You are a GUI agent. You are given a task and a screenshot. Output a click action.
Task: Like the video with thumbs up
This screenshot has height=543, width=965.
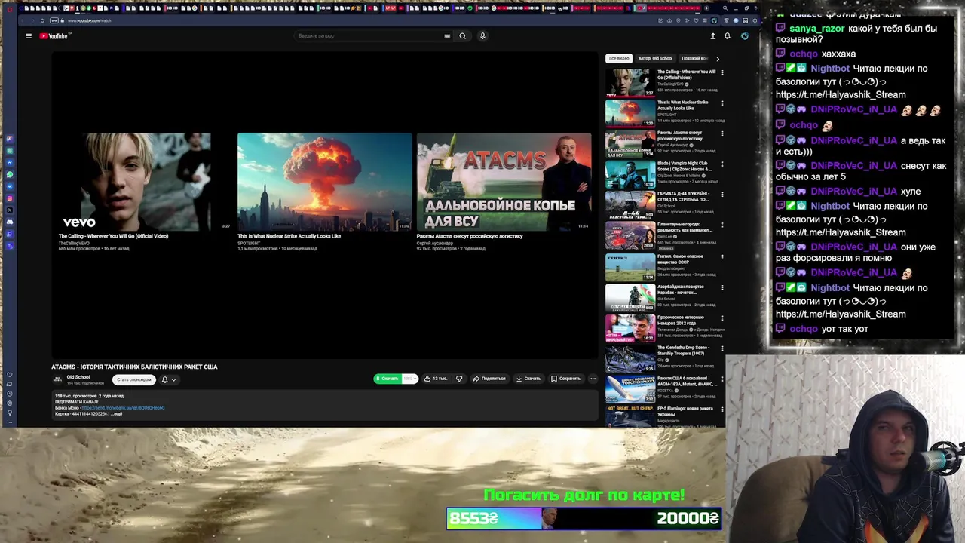click(436, 379)
